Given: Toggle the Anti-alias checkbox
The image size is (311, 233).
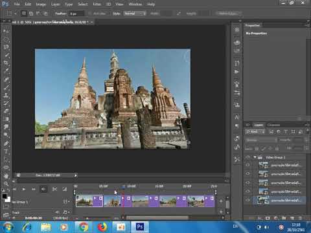Looking at the screenshot, I should 90,14.
